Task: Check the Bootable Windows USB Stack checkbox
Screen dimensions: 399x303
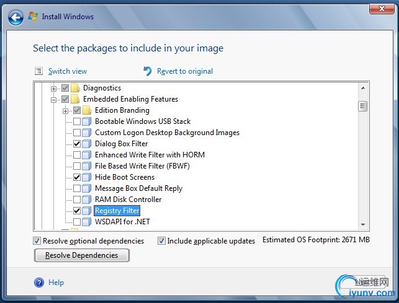Action: 77,121
